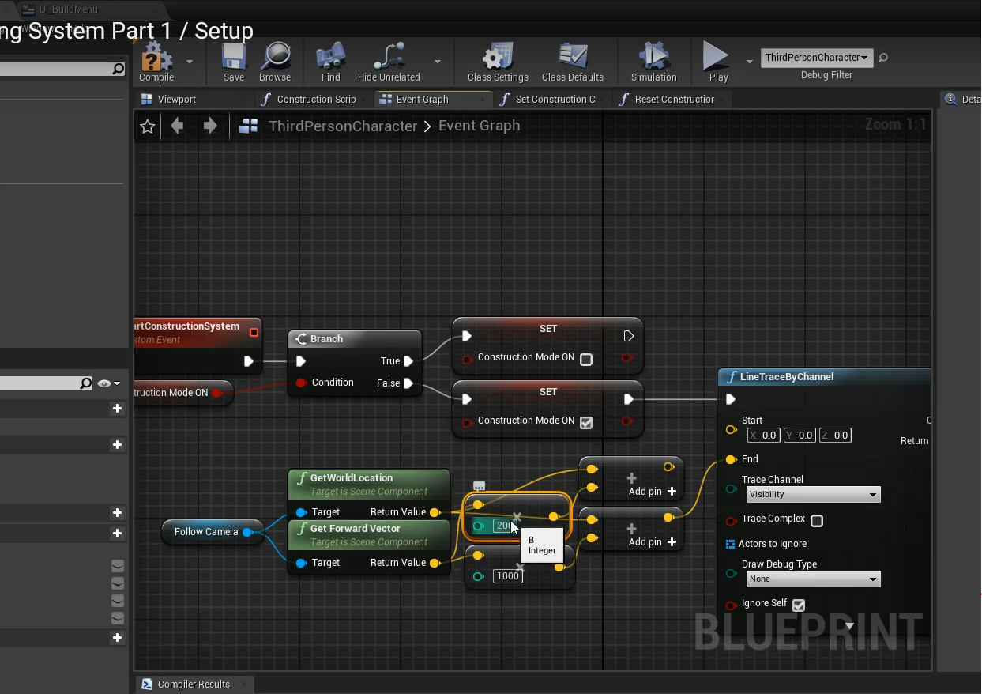Open Browse in content browser
This screenshot has width=982, height=694.
click(x=275, y=62)
